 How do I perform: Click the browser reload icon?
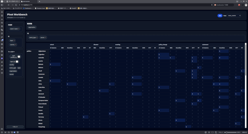15,5
